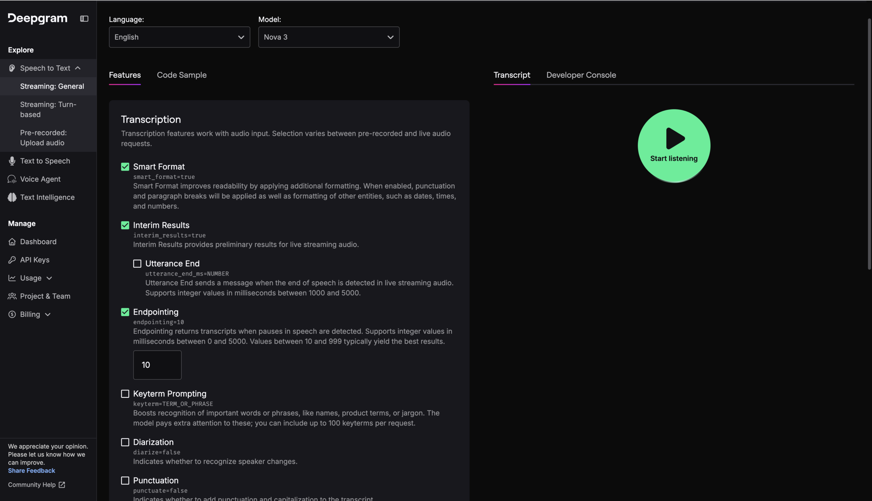The width and height of the screenshot is (872, 501).
Task: Click the Utterance End label
Action: tap(172, 264)
